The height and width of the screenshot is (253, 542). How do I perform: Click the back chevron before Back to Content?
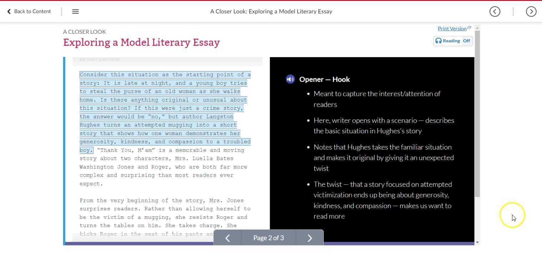[9, 11]
